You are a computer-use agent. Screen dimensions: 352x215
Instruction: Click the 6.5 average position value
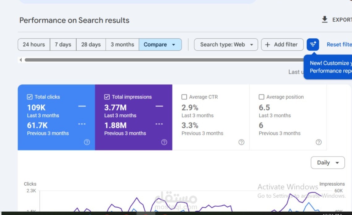point(264,107)
